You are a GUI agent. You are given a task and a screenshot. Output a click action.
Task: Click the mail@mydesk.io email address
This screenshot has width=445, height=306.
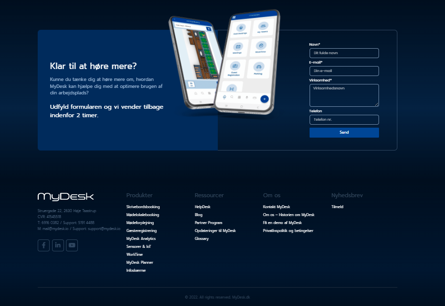point(56,229)
